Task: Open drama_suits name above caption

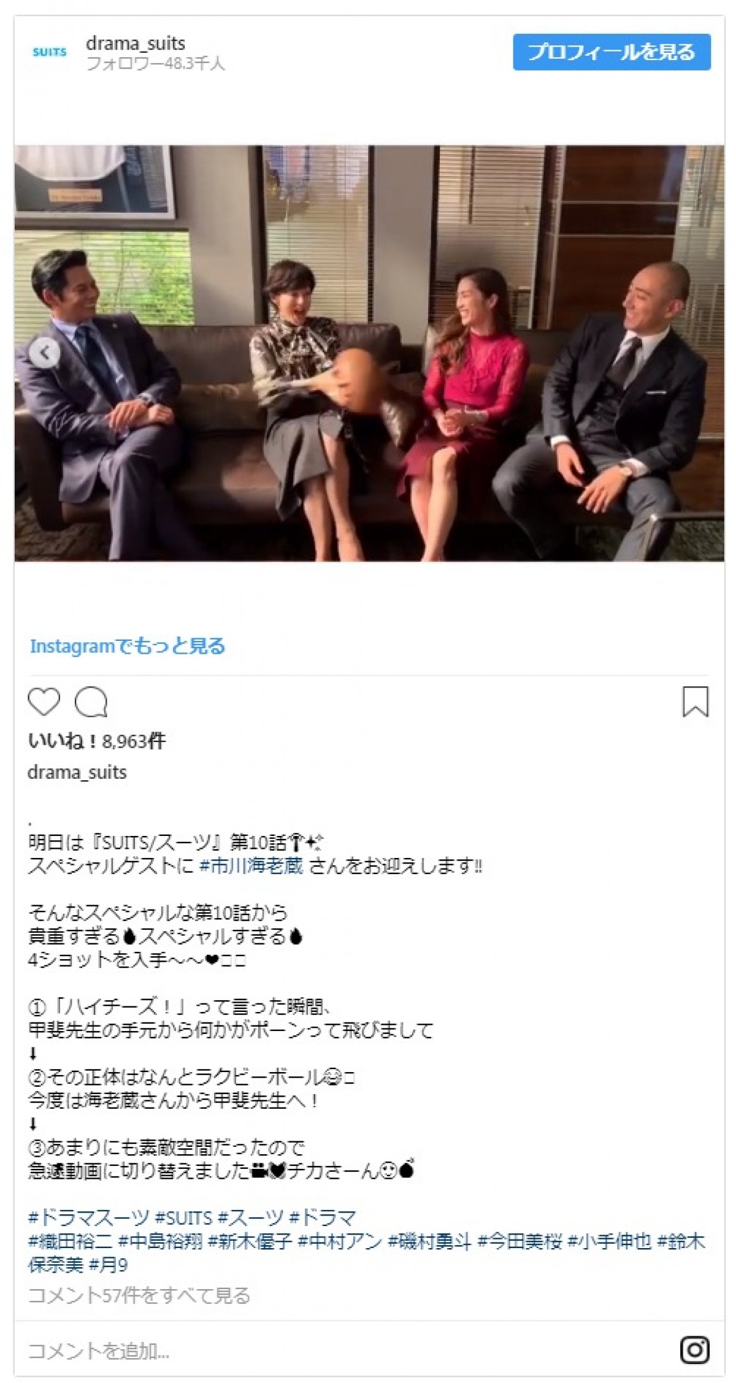Action: click(77, 772)
